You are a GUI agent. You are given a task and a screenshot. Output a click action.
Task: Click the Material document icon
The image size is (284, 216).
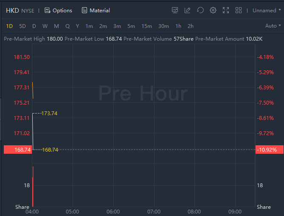[84, 10]
